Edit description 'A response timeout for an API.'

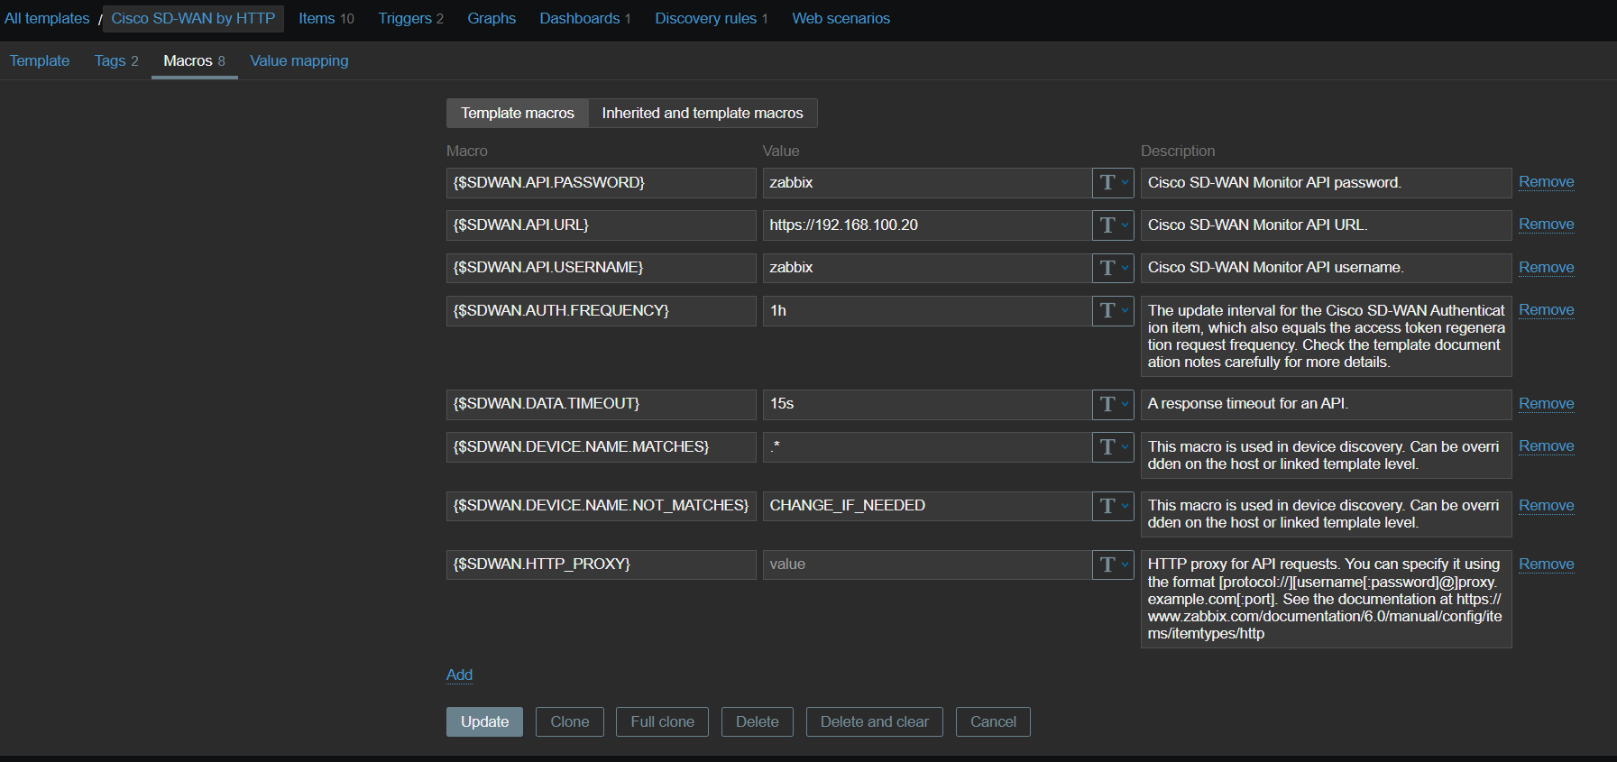point(1326,405)
